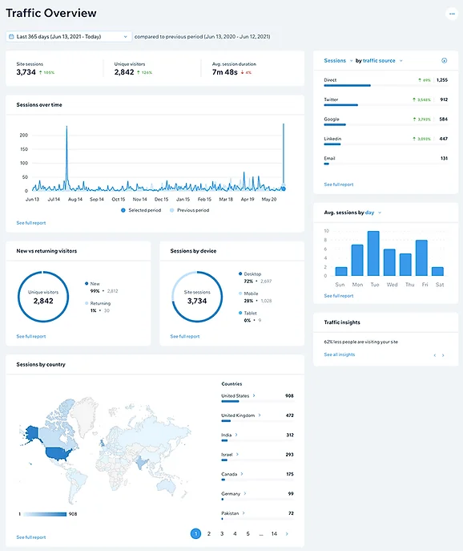Click the map color scale legend bar
This screenshot has width=463, height=551.
click(45, 514)
